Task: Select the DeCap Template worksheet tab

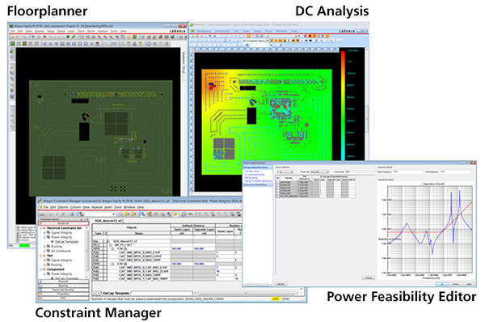Action: [x=116, y=293]
